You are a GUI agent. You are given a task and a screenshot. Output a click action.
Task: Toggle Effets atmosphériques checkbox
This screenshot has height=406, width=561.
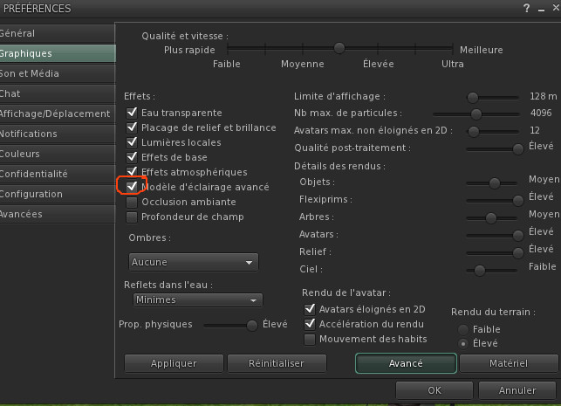pos(132,172)
